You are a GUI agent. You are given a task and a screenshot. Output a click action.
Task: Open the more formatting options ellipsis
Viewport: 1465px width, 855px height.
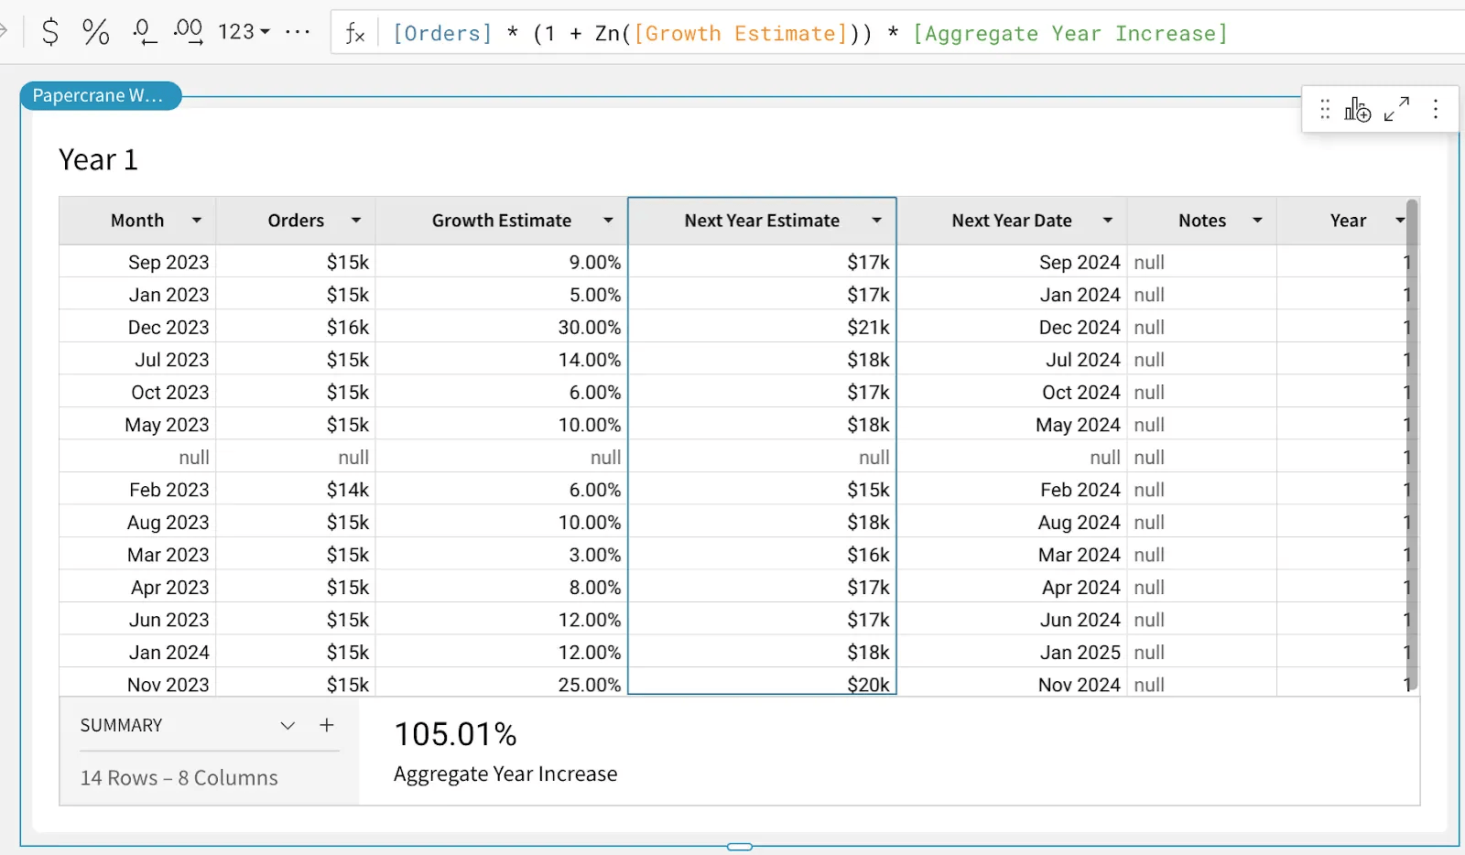298,33
